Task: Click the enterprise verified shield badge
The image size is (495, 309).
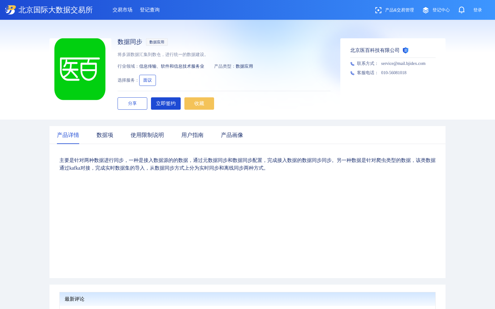Action: click(x=406, y=50)
